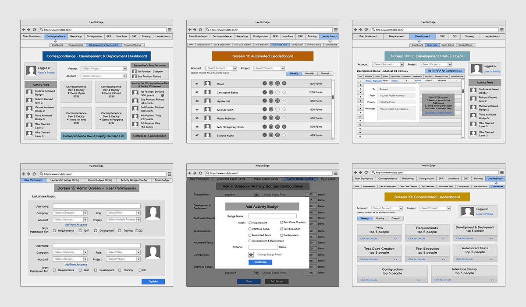Click first badge icon in Amanda Hatch's row

point(265,109)
